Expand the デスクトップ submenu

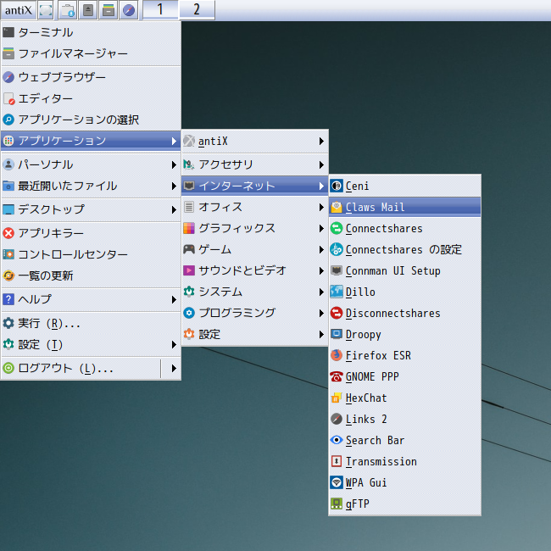click(x=91, y=209)
